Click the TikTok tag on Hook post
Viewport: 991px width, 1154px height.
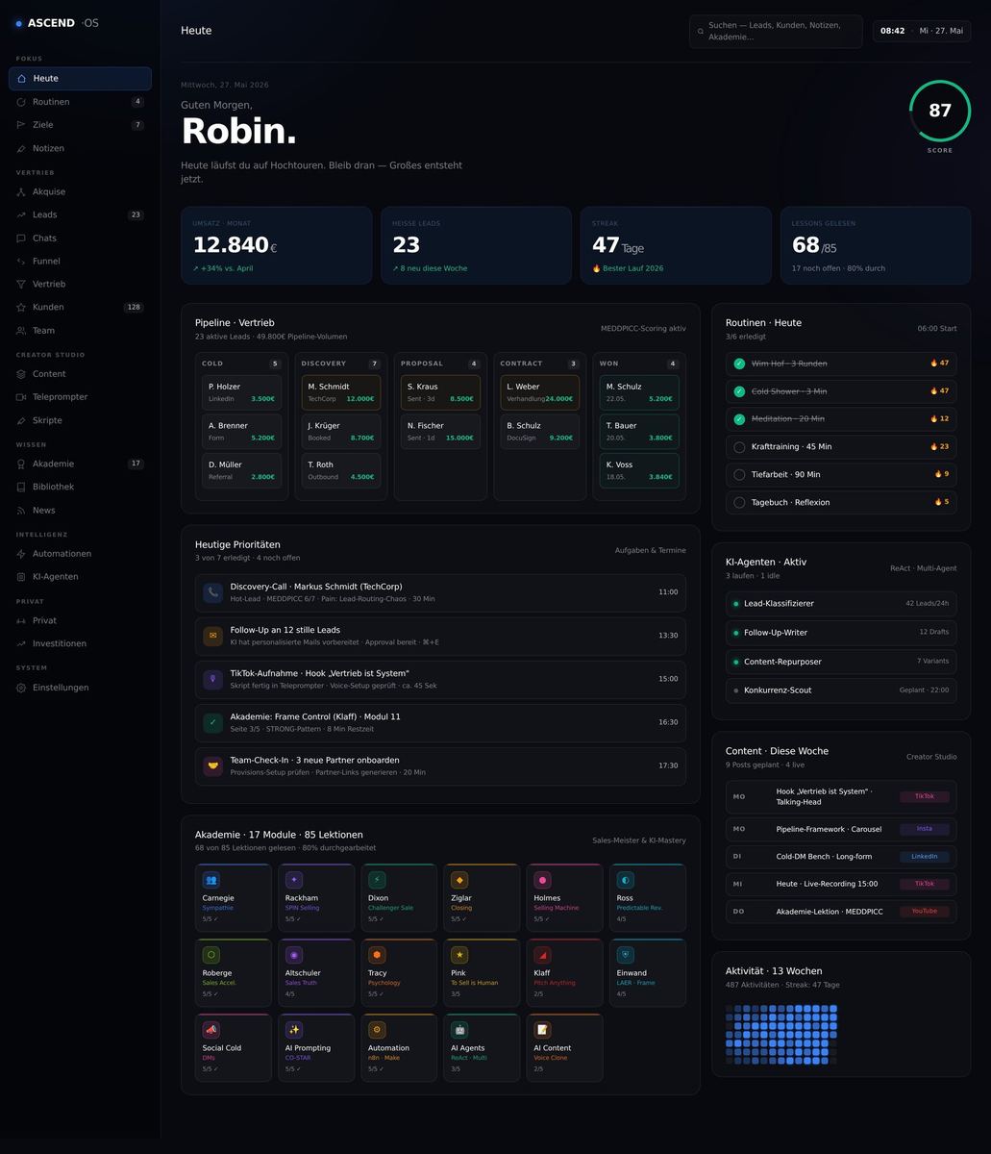(924, 797)
